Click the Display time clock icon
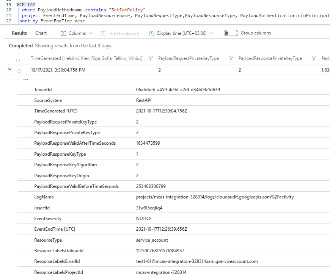 tap(152, 33)
